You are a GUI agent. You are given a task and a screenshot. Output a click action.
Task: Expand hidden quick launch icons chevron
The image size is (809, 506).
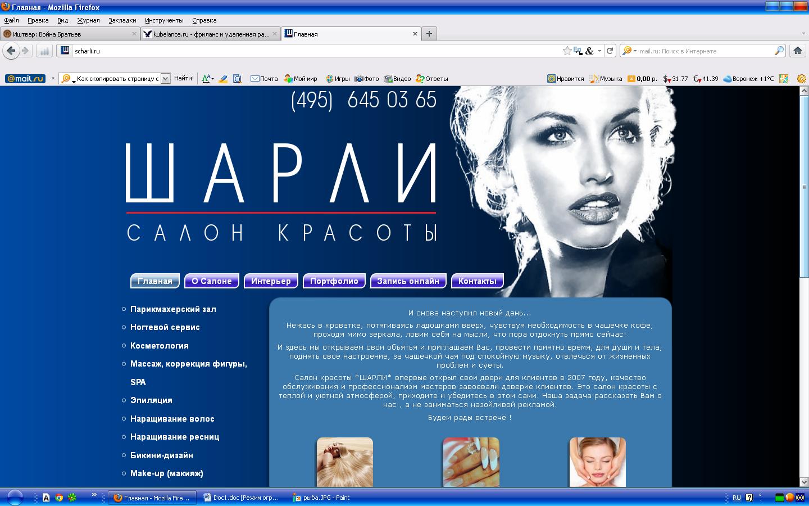tap(94, 495)
